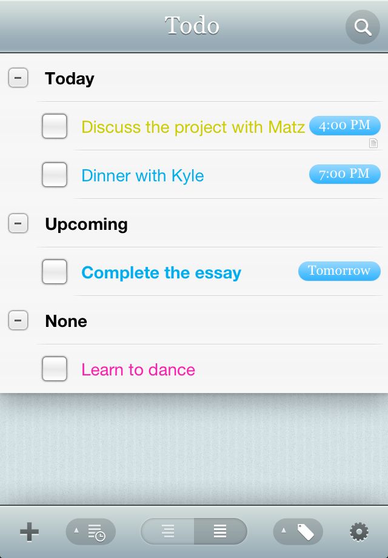Switch to compact list view

[167, 531]
